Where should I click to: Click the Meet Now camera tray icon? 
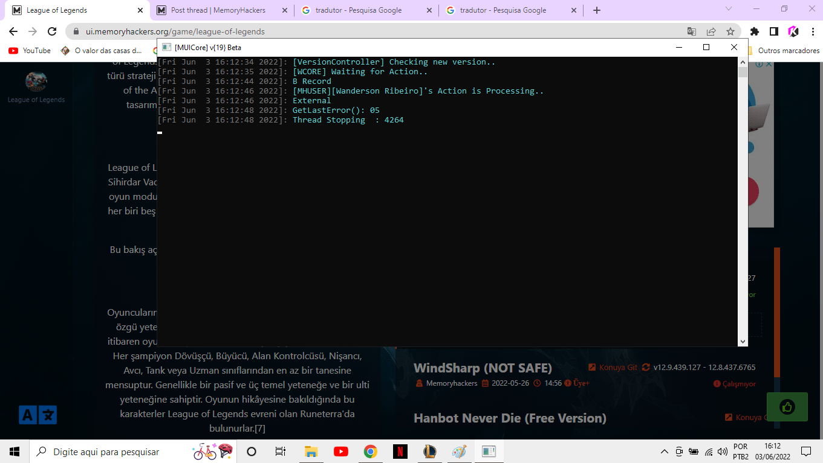coord(679,452)
